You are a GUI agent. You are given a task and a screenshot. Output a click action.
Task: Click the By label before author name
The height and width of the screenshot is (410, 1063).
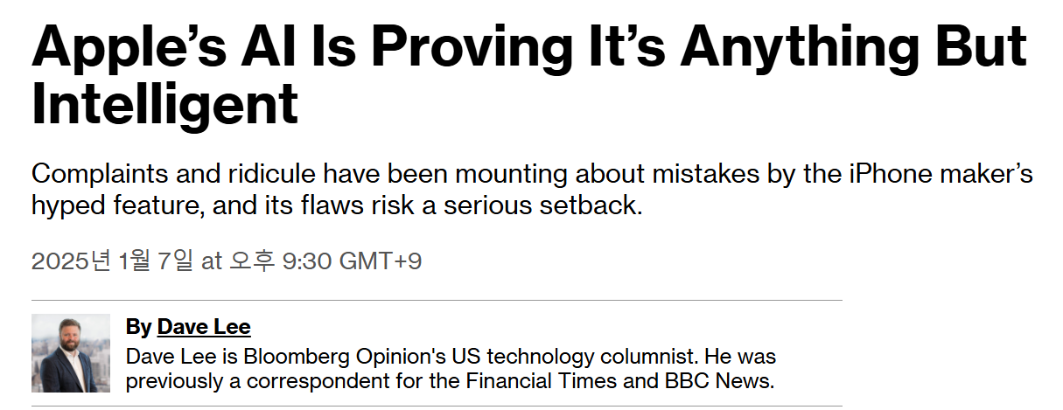click(x=138, y=328)
